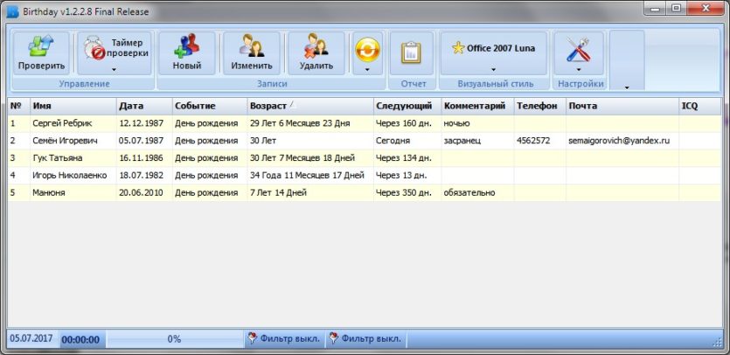Viewport: 730px width, 355px height.
Task: Click the first Фильтр выкл. filter icon
Action: click(x=253, y=338)
